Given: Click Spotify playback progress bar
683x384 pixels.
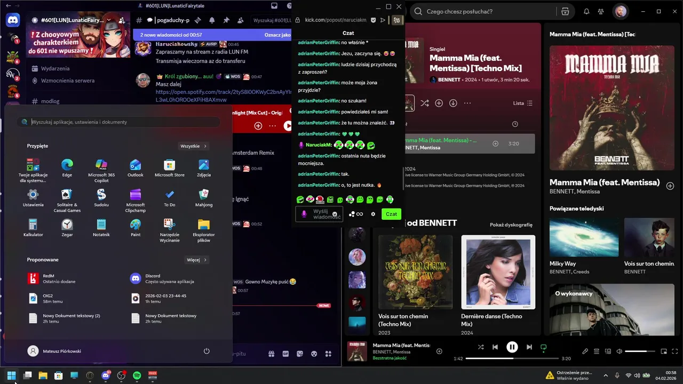Looking at the screenshot, I should tap(512, 358).
